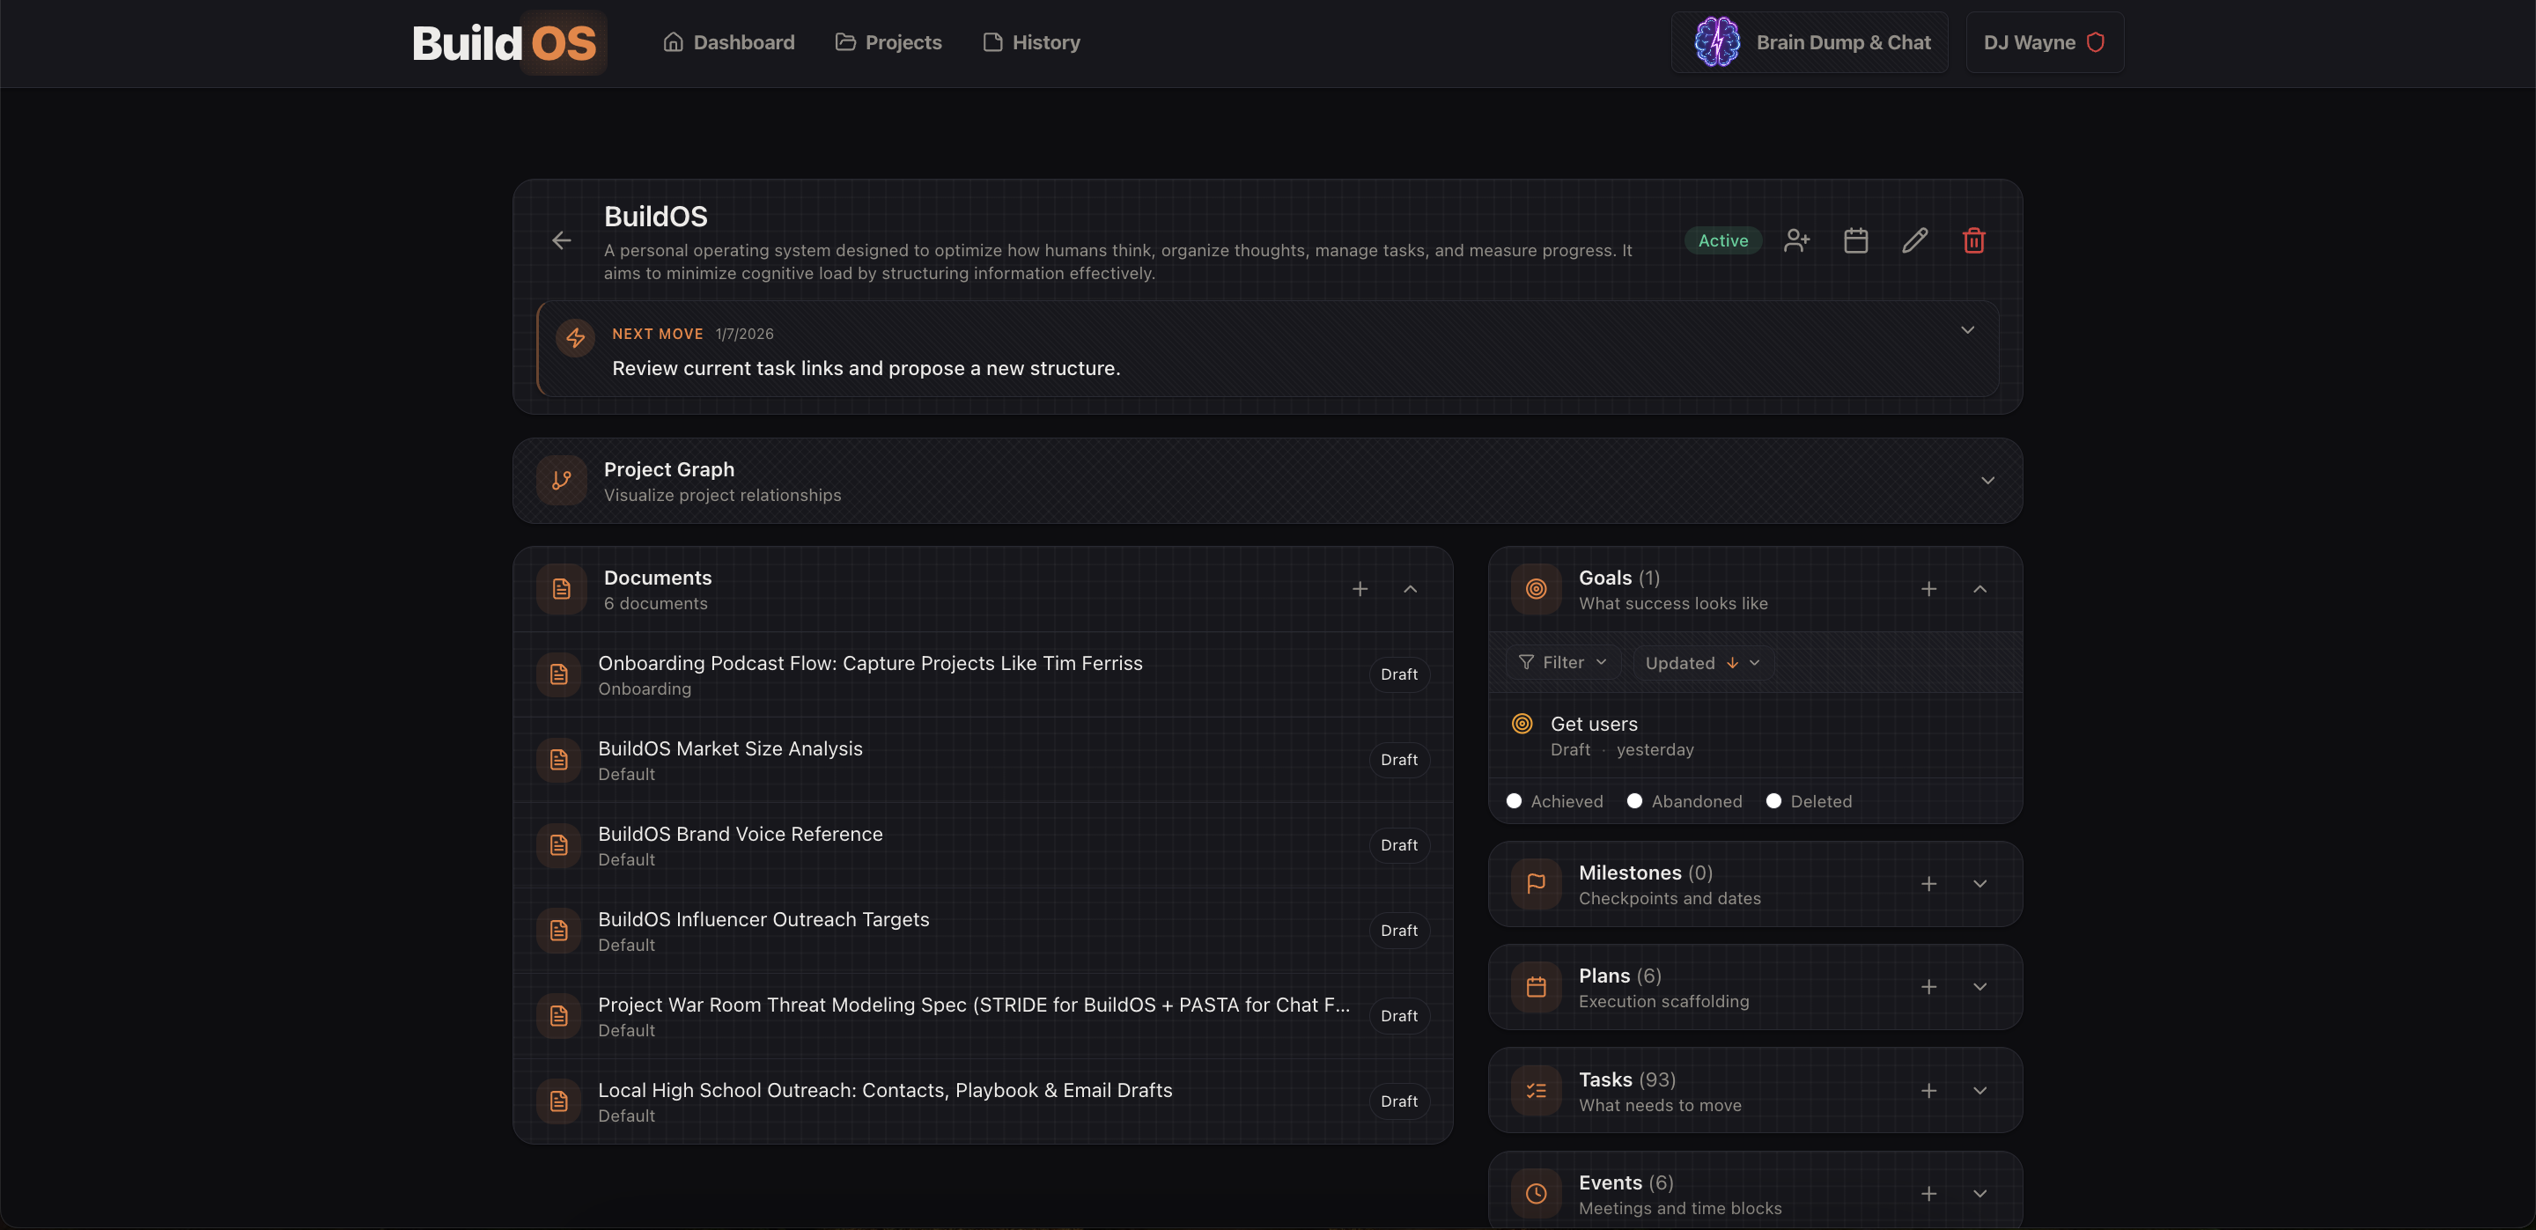
Task: Open the goals Filter dropdown
Action: (x=1562, y=663)
